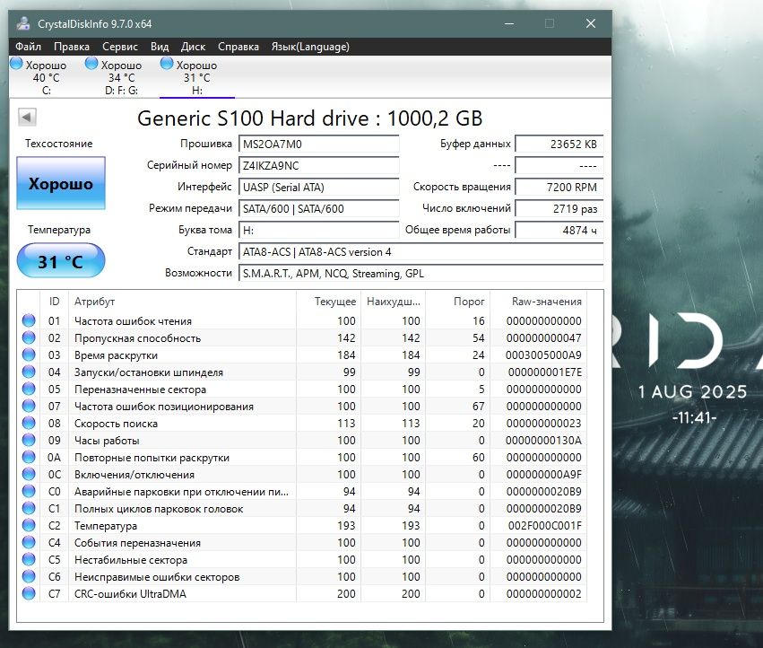The height and width of the screenshot is (648, 763).
Task: Select the Частота ошибок чтения row text
Action: click(x=133, y=321)
